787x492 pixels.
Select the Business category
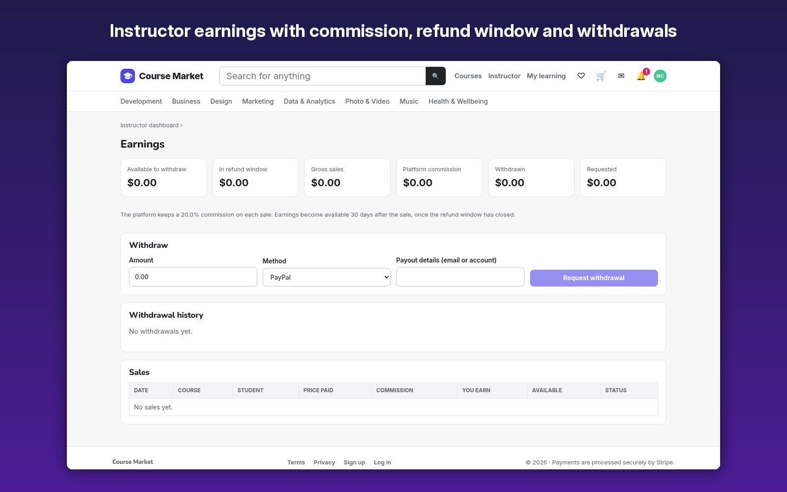tap(186, 101)
